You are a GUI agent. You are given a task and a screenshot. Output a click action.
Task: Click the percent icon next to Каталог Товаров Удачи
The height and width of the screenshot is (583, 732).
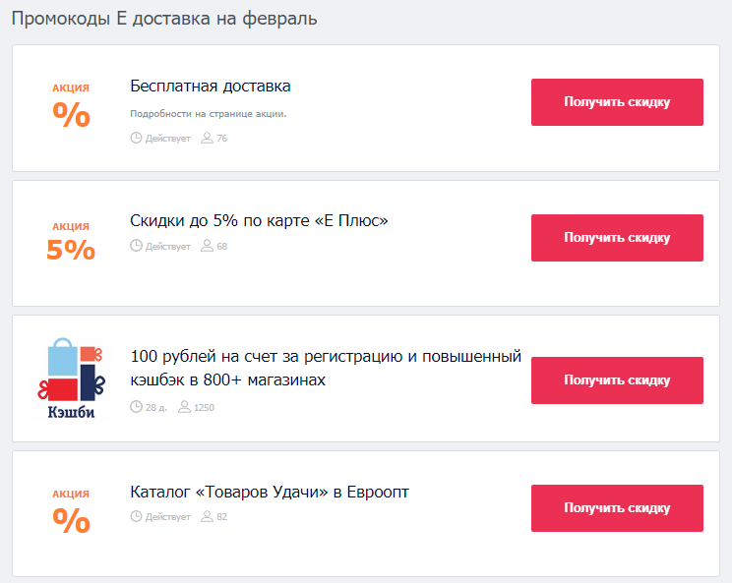pos(71,520)
